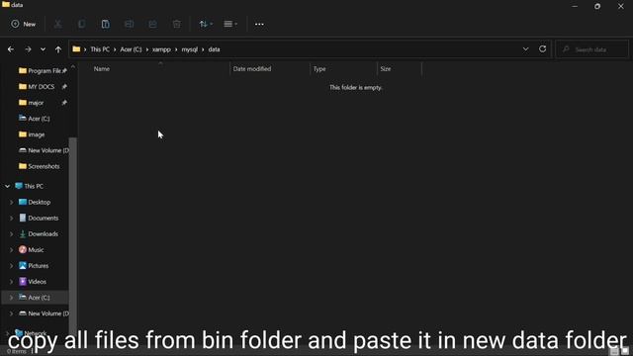Click the Rename icon in toolbar

point(130,24)
